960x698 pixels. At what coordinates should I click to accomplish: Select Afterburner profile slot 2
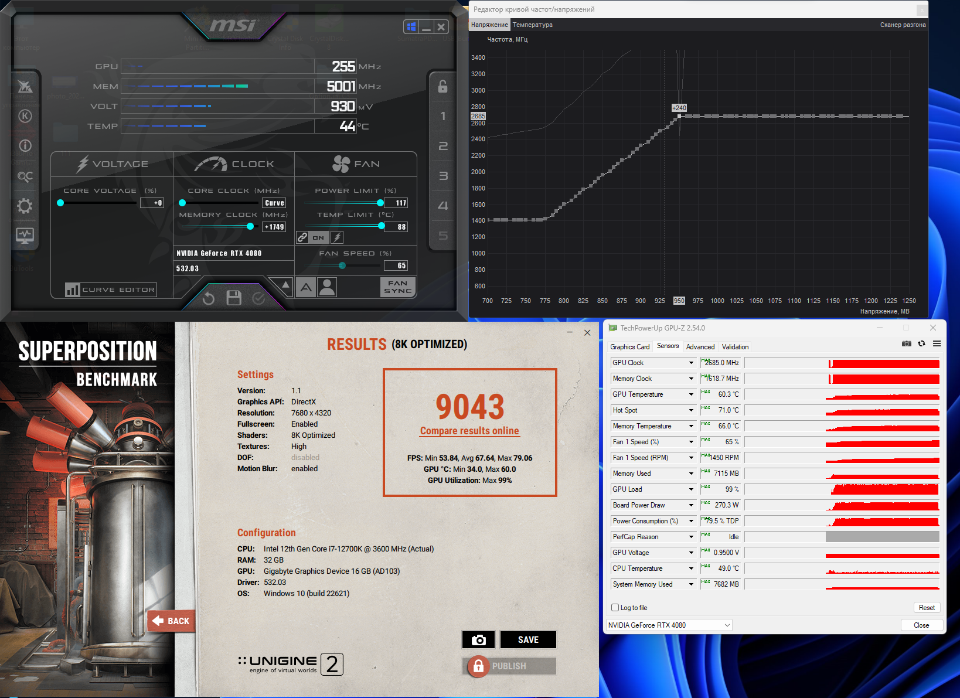point(443,146)
